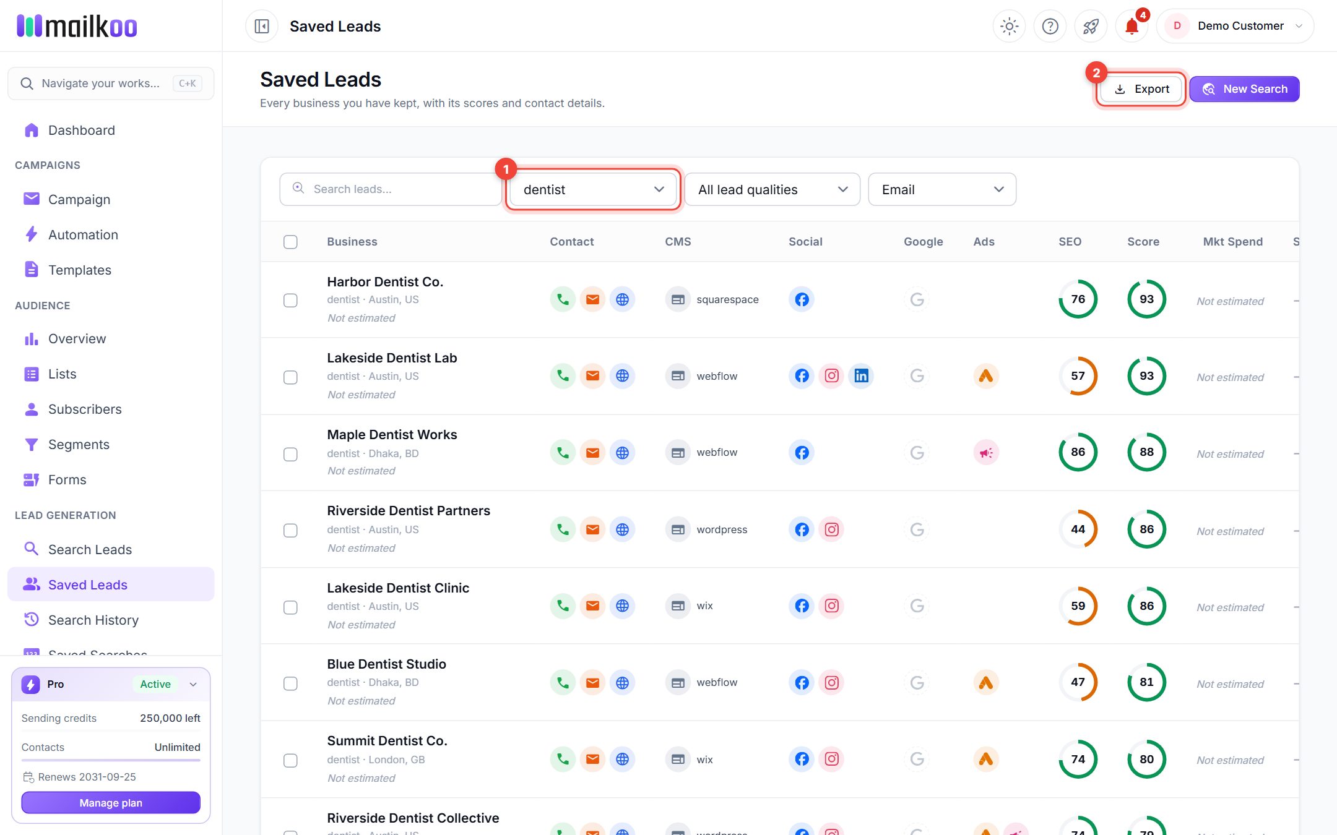Tick the Riverside Dentist Partners checkbox
The width and height of the screenshot is (1337, 835).
pyautogui.click(x=290, y=531)
